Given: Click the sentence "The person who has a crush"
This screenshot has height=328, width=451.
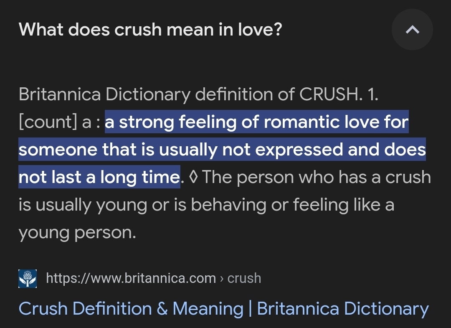Looking at the screenshot, I should [x=316, y=177].
